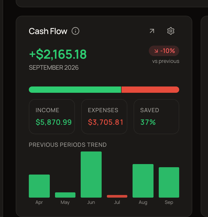Click the -10% change badge

164,51
